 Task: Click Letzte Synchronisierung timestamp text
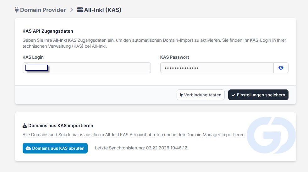141,148
